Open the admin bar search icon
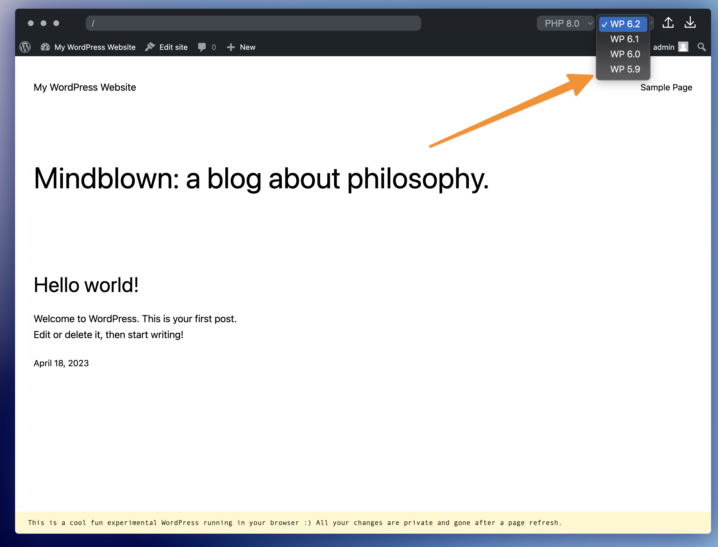The image size is (718, 547). coord(702,47)
